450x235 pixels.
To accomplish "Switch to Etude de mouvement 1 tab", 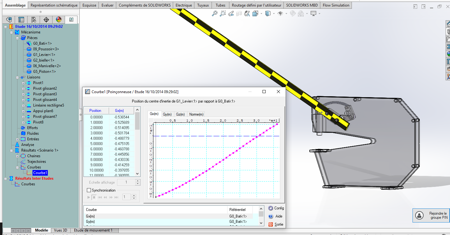I will [93, 230].
